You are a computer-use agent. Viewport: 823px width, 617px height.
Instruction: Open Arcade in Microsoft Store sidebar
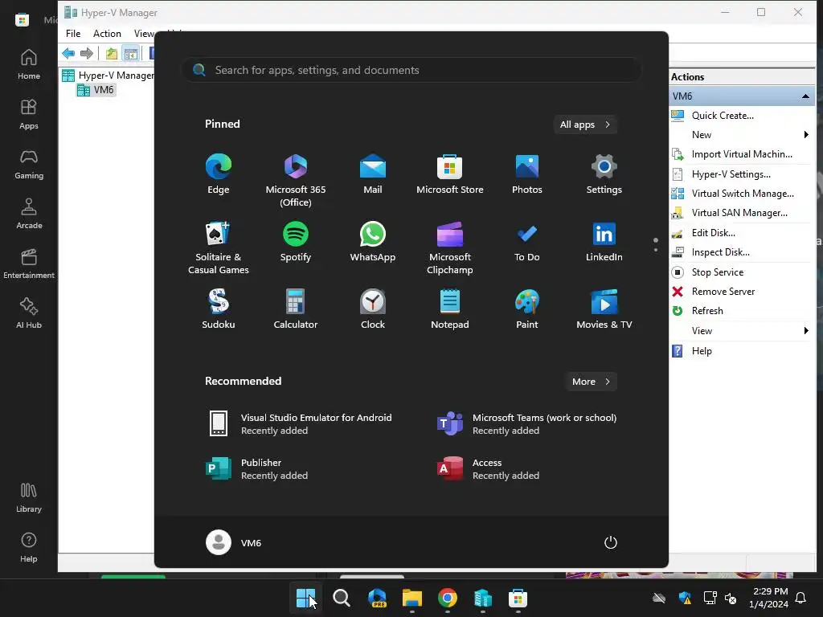[x=29, y=214]
